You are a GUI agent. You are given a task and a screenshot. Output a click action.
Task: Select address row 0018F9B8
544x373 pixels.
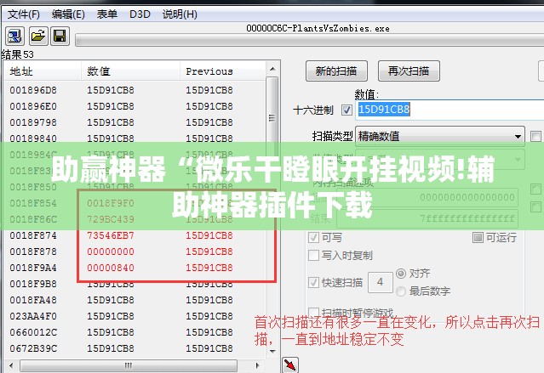135,284
